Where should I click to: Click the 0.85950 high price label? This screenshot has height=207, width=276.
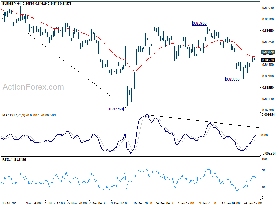point(199,23)
